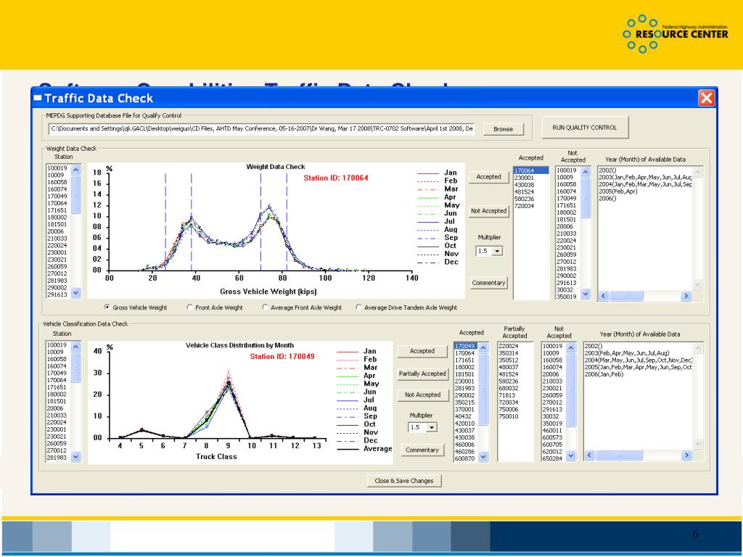Image resolution: width=743 pixels, height=557 pixels.
Task: Open Commentary for the weight data station
Action: point(490,283)
